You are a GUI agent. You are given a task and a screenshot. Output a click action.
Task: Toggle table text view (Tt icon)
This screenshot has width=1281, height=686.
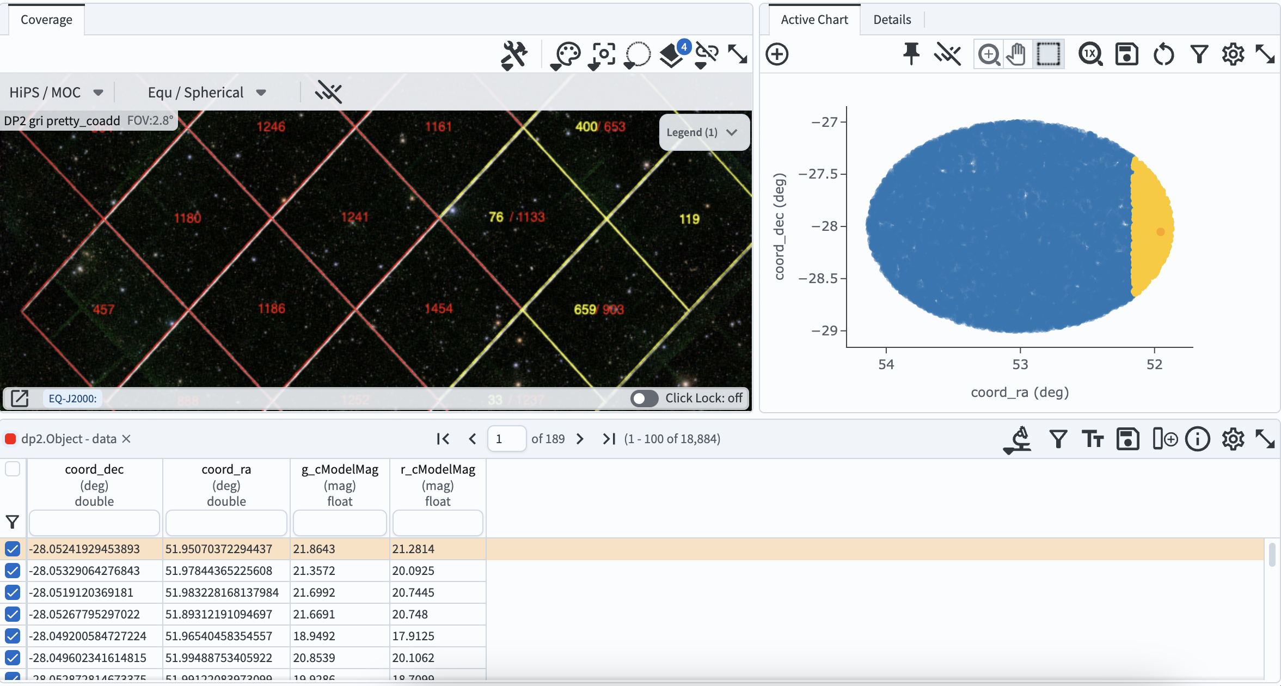(x=1092, y=439)
